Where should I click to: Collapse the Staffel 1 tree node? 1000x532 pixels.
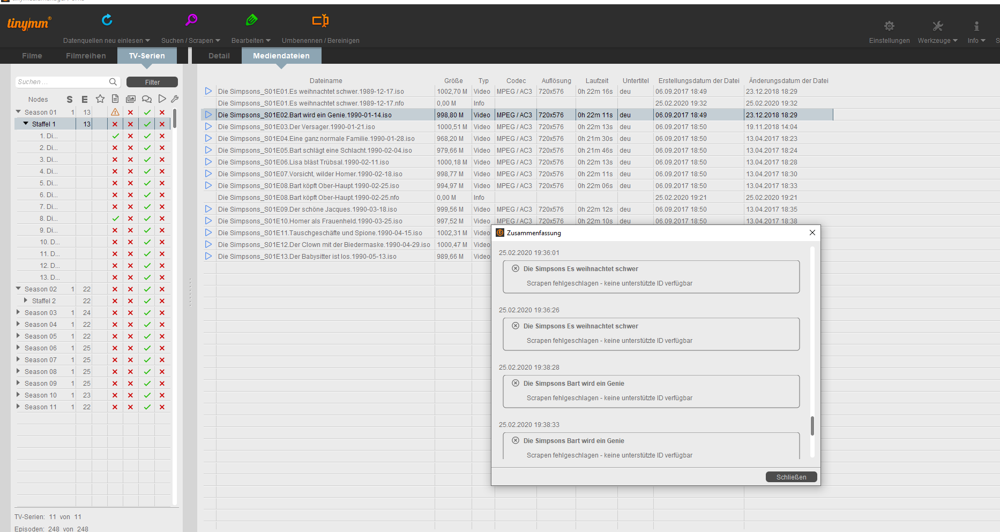click(x=26, y=123)
